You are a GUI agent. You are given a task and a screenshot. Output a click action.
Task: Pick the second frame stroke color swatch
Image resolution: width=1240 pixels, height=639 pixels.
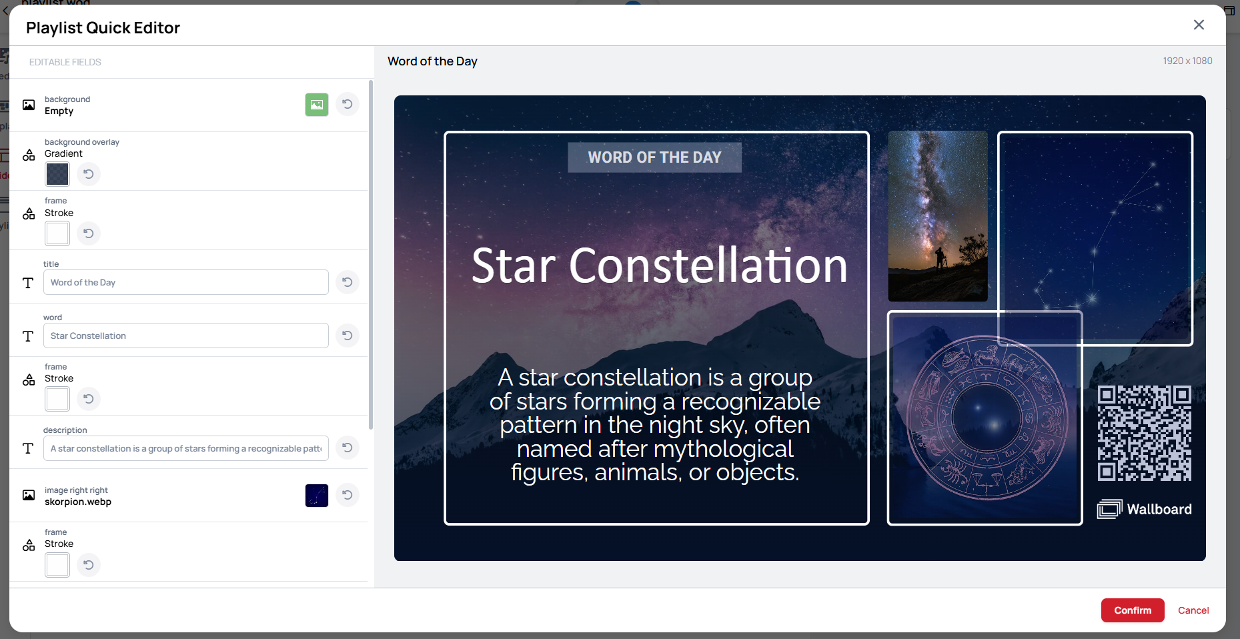(57, 399)
